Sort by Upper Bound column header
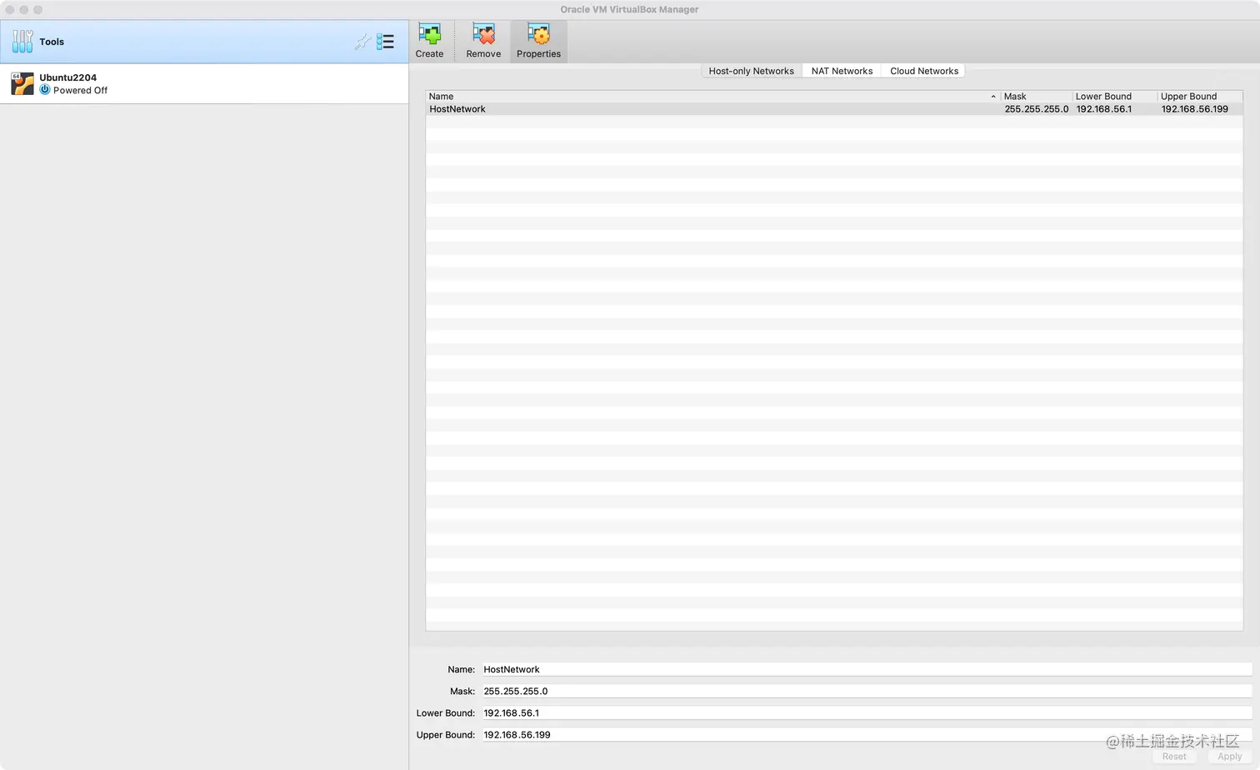The height and width of the screenshot is (770, 1260). point(1200,97)
